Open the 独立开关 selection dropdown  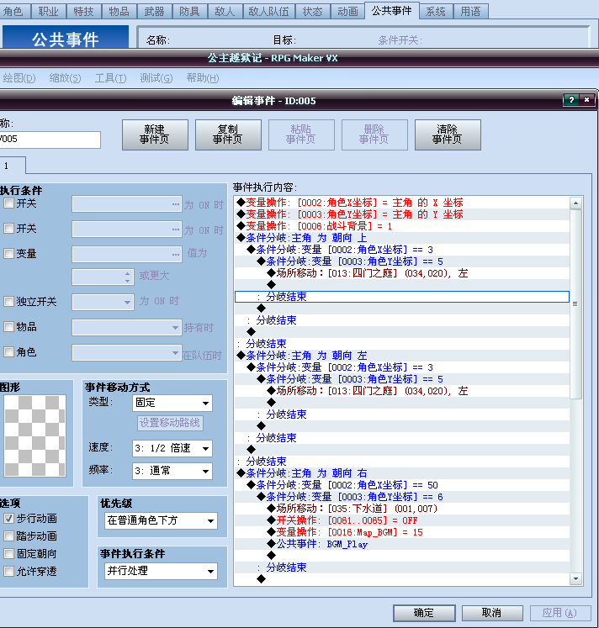[x=103, y=302]
